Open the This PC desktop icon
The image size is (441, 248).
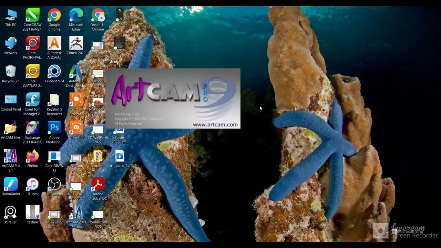[11, 18]
